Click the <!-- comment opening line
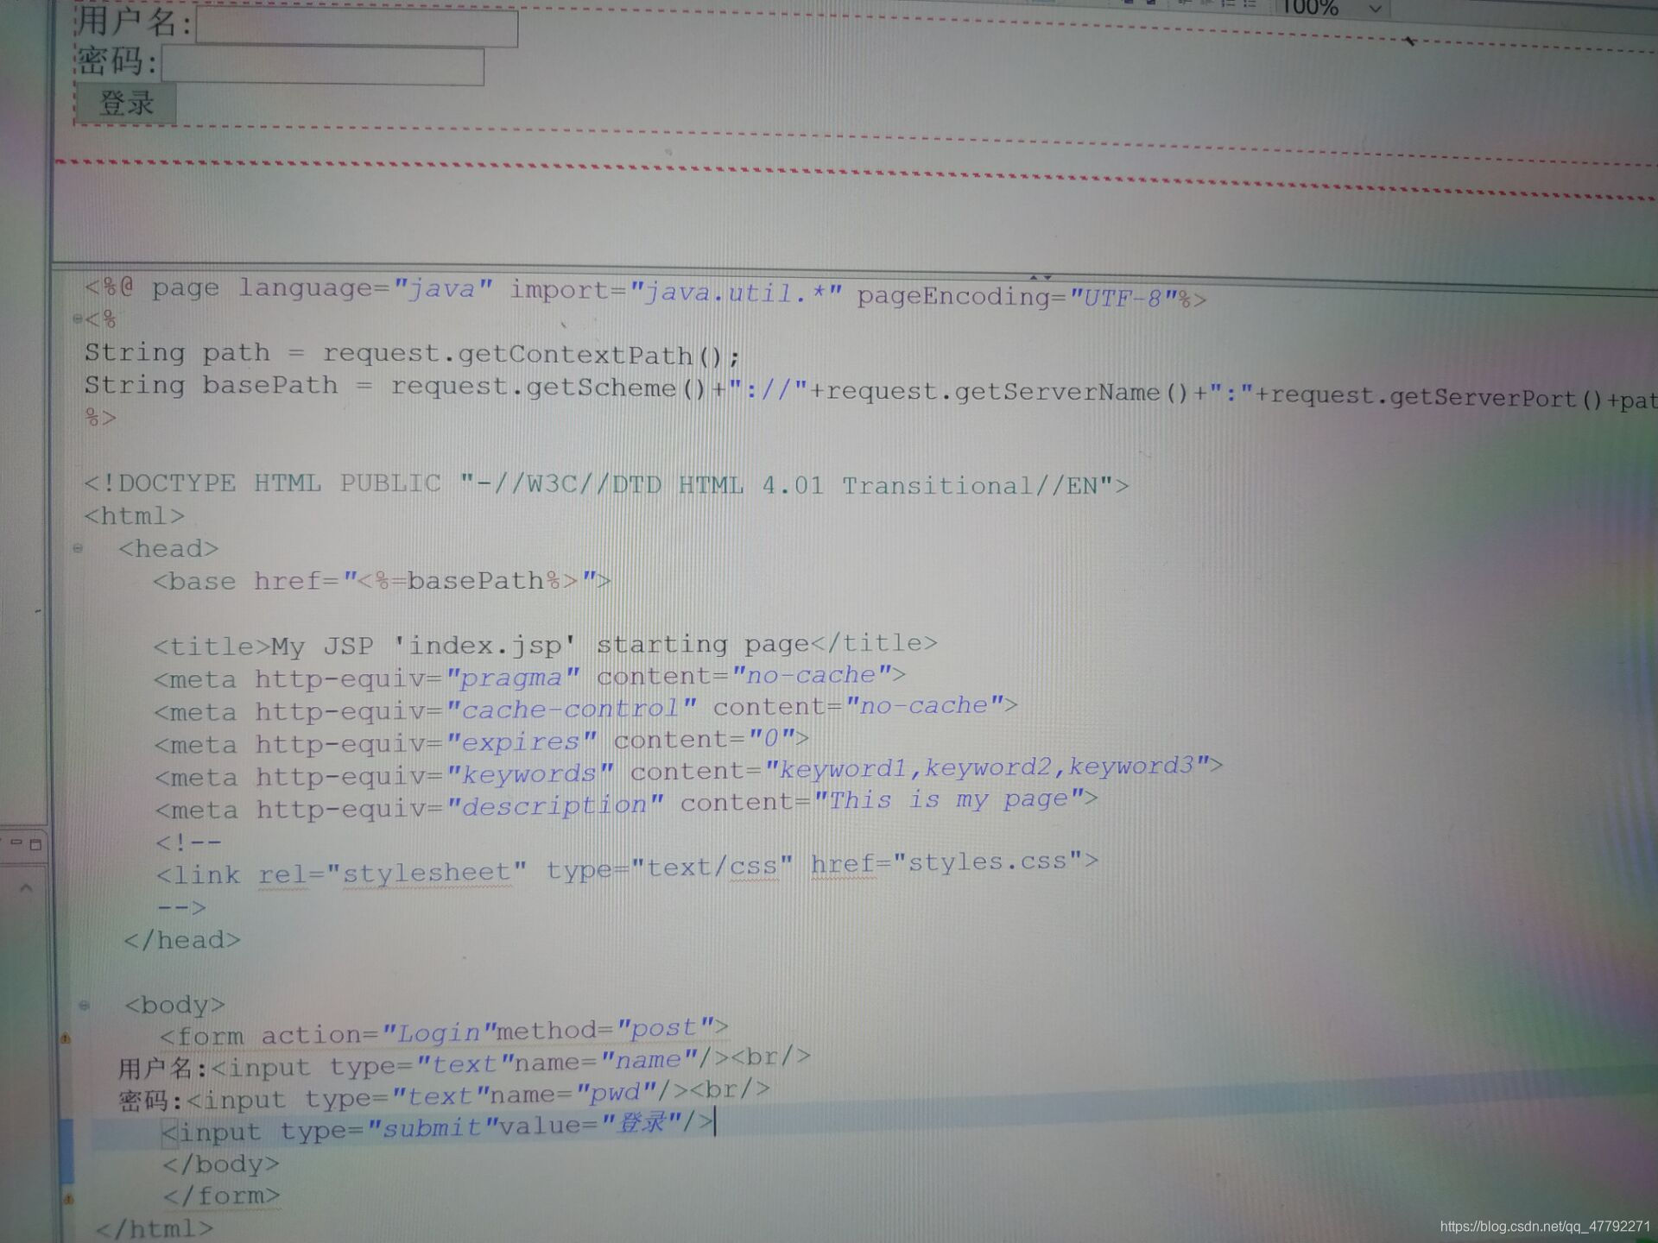The width and height of the screenshot is (1658, 1243). click(x=189, y=842)
